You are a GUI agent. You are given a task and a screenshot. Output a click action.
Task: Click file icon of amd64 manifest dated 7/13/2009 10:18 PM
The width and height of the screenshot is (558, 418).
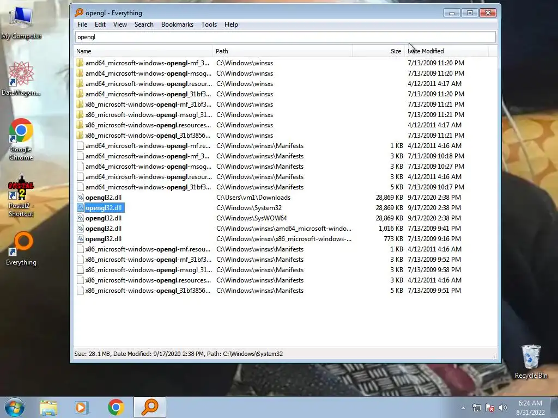(x=81, y=156)
